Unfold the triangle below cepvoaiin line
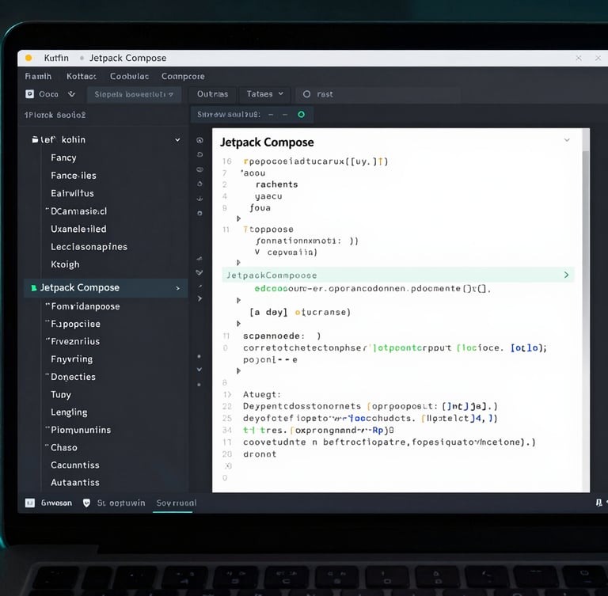608x596 pixels. pos(238,263)
